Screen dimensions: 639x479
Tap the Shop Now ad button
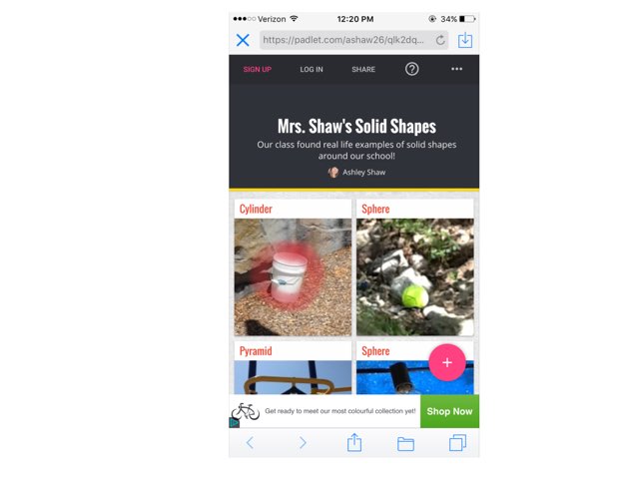pyautogui.click(x=449, y=411)
